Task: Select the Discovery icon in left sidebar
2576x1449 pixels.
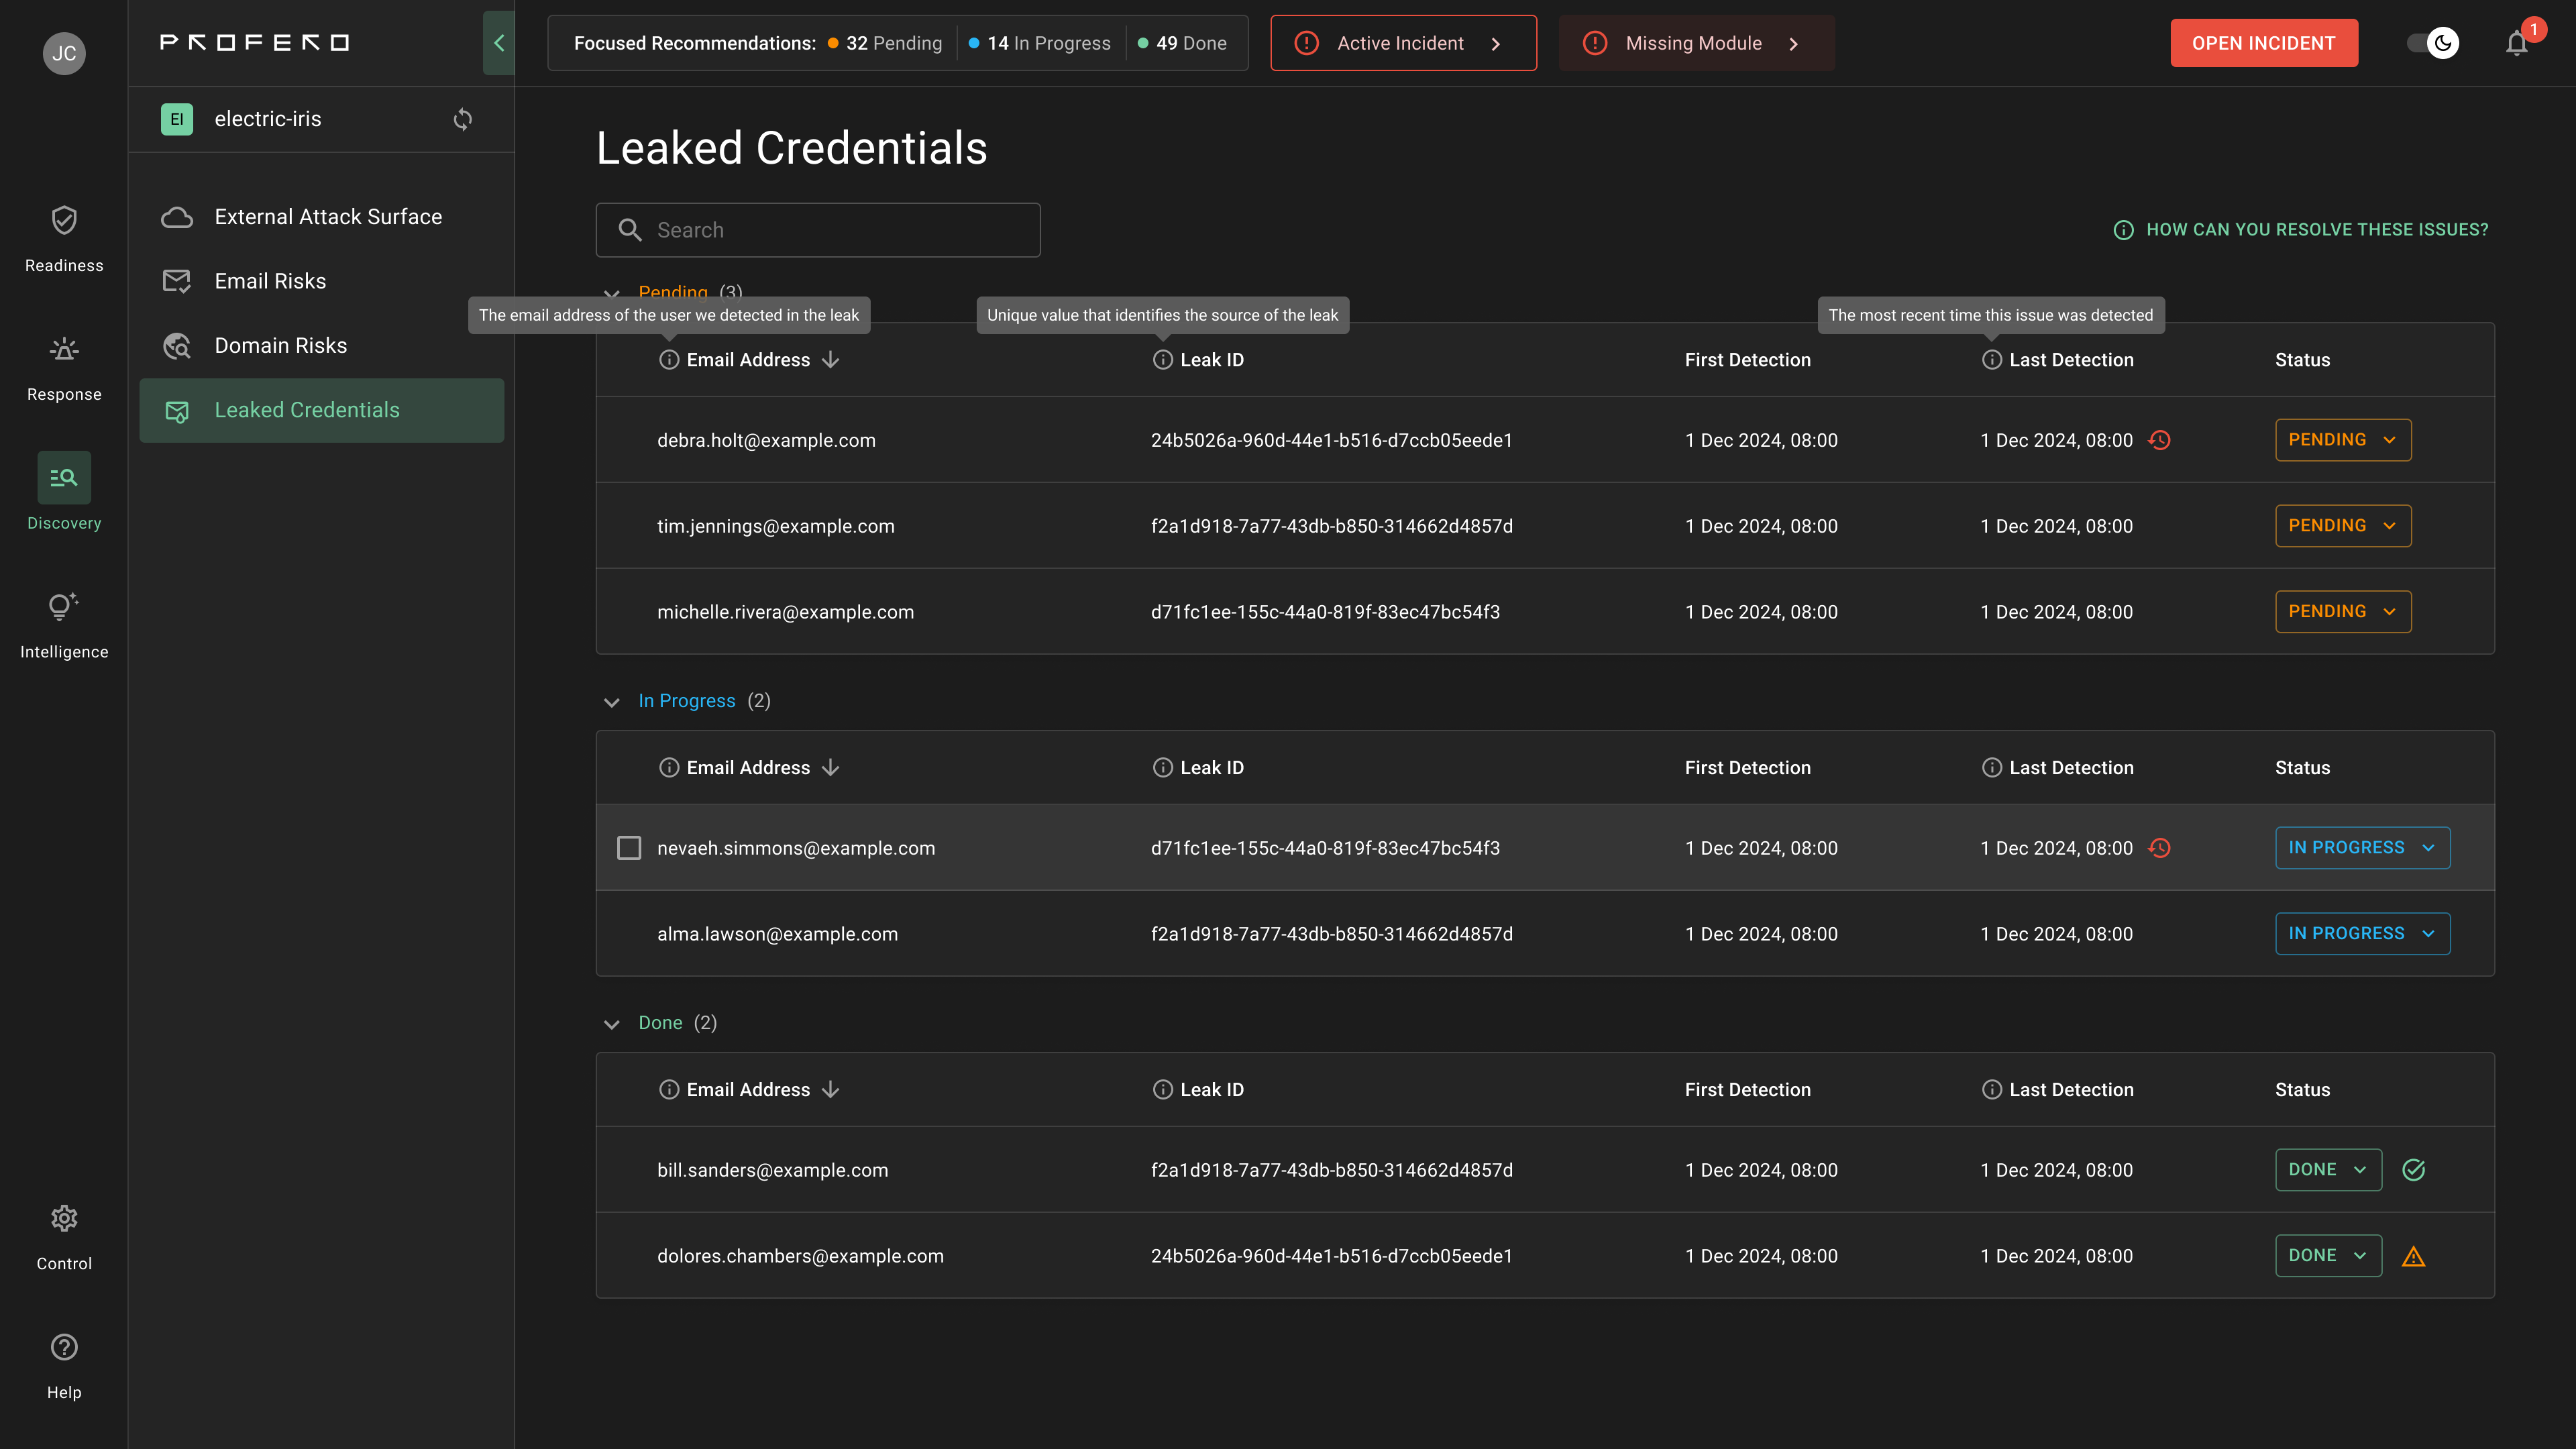Action: click(63, 477)
